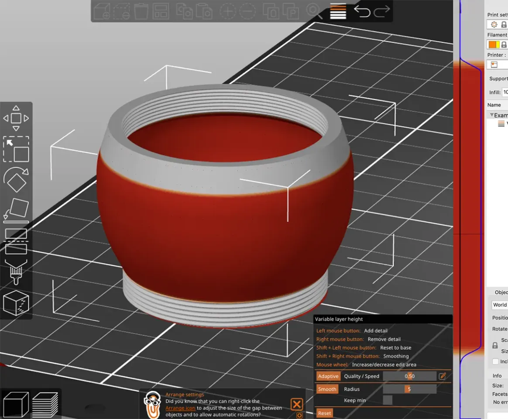
Task: Click the Smooth button
Action: pyautogui.click(x=327, y=389)
